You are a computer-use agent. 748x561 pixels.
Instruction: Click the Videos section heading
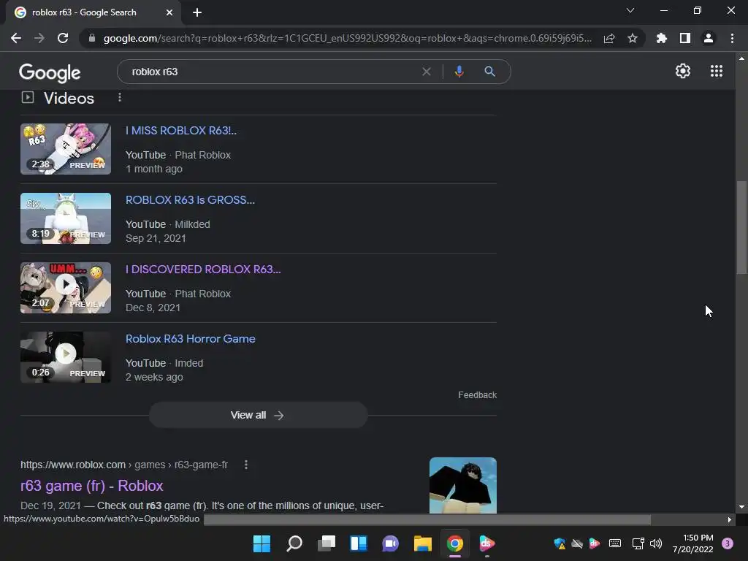pyautogui.click(x=69, y=99)
